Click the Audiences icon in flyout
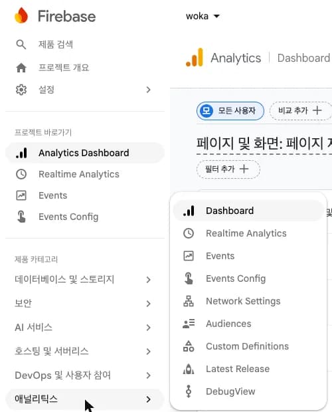Viewport: 332px width, 412px height. 189,324
